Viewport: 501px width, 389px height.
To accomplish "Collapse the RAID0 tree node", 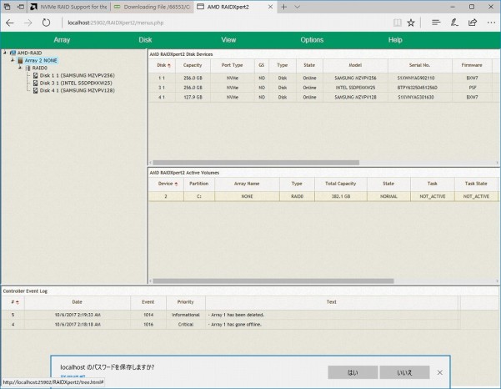I will click(20, 68).
